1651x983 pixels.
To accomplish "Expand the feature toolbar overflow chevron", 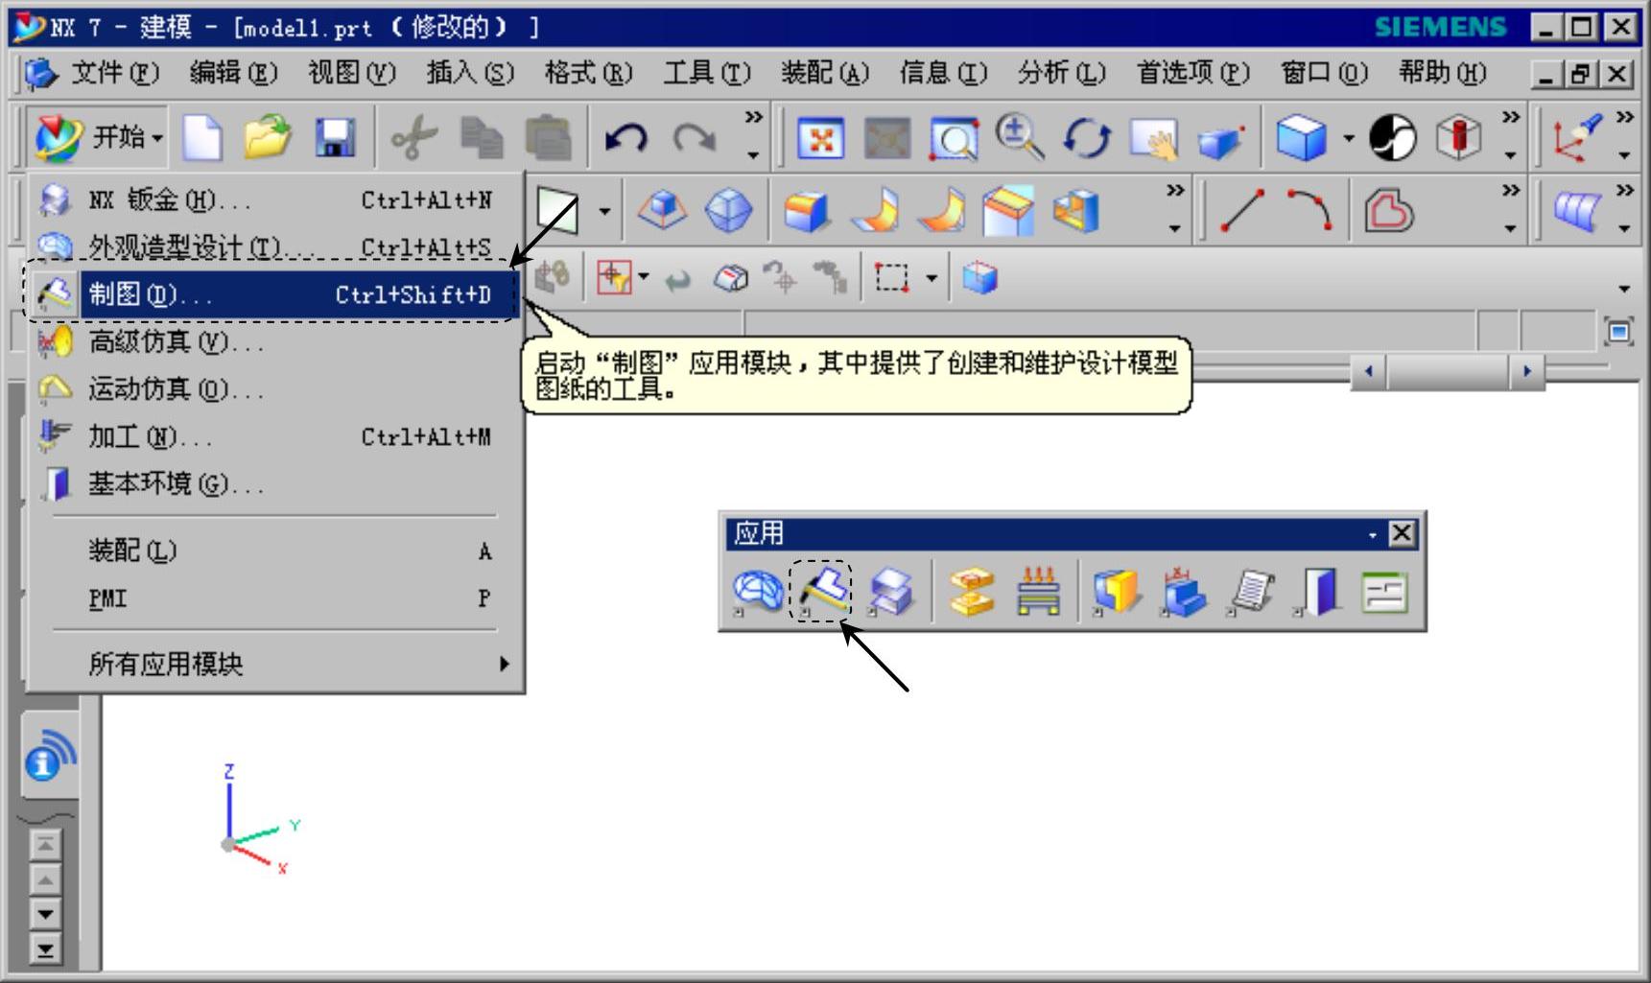I will pos(1174,191).
